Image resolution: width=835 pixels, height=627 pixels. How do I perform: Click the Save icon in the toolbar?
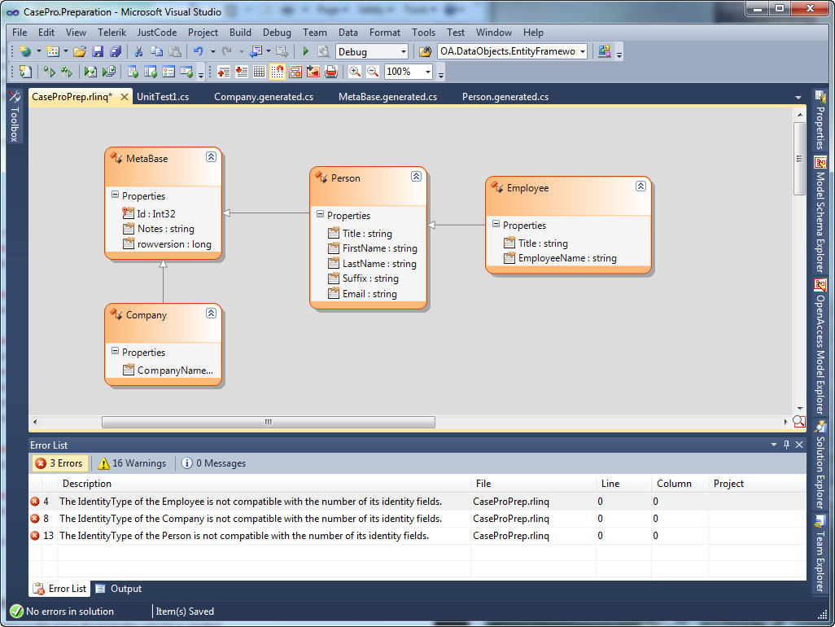(x=98, y=52)
